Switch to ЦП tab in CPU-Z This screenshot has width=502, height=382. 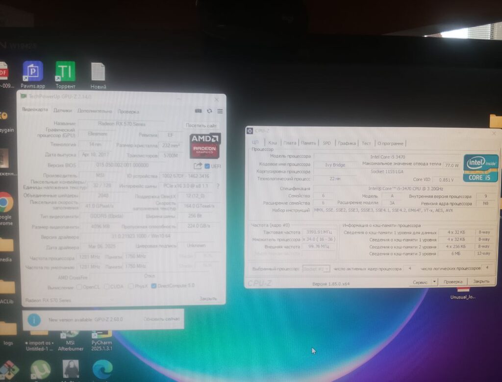(x=255, y=143)
